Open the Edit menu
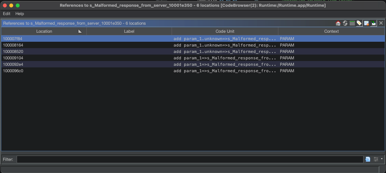Viewport: 386px width, 173px height. point(6,14)
